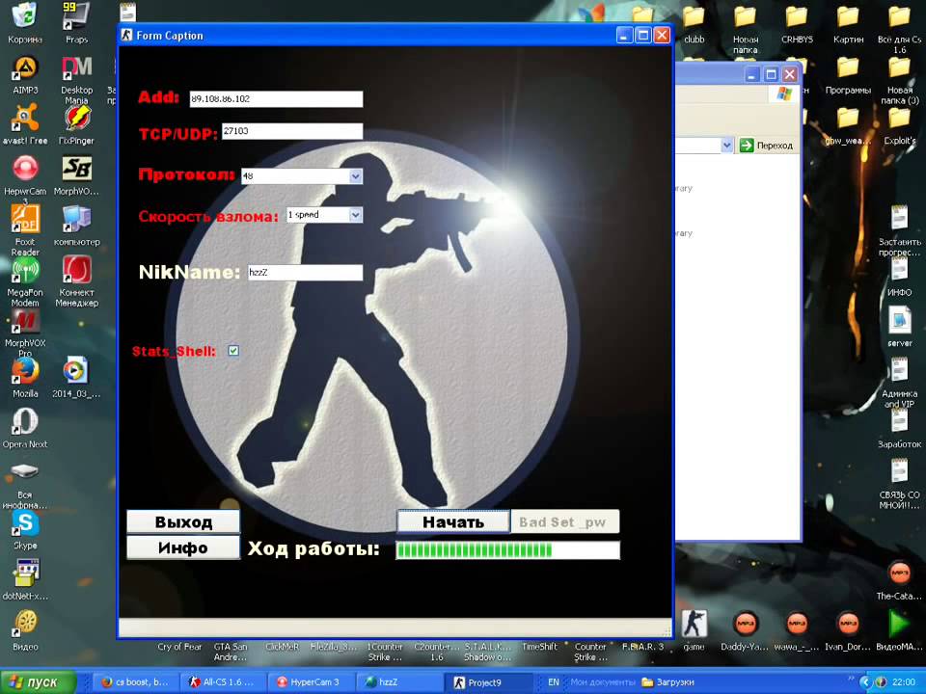Open the Вся информа... drive icon

25,472
